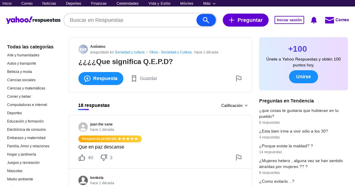Click the Unirse button

click(x=304, y=77)
